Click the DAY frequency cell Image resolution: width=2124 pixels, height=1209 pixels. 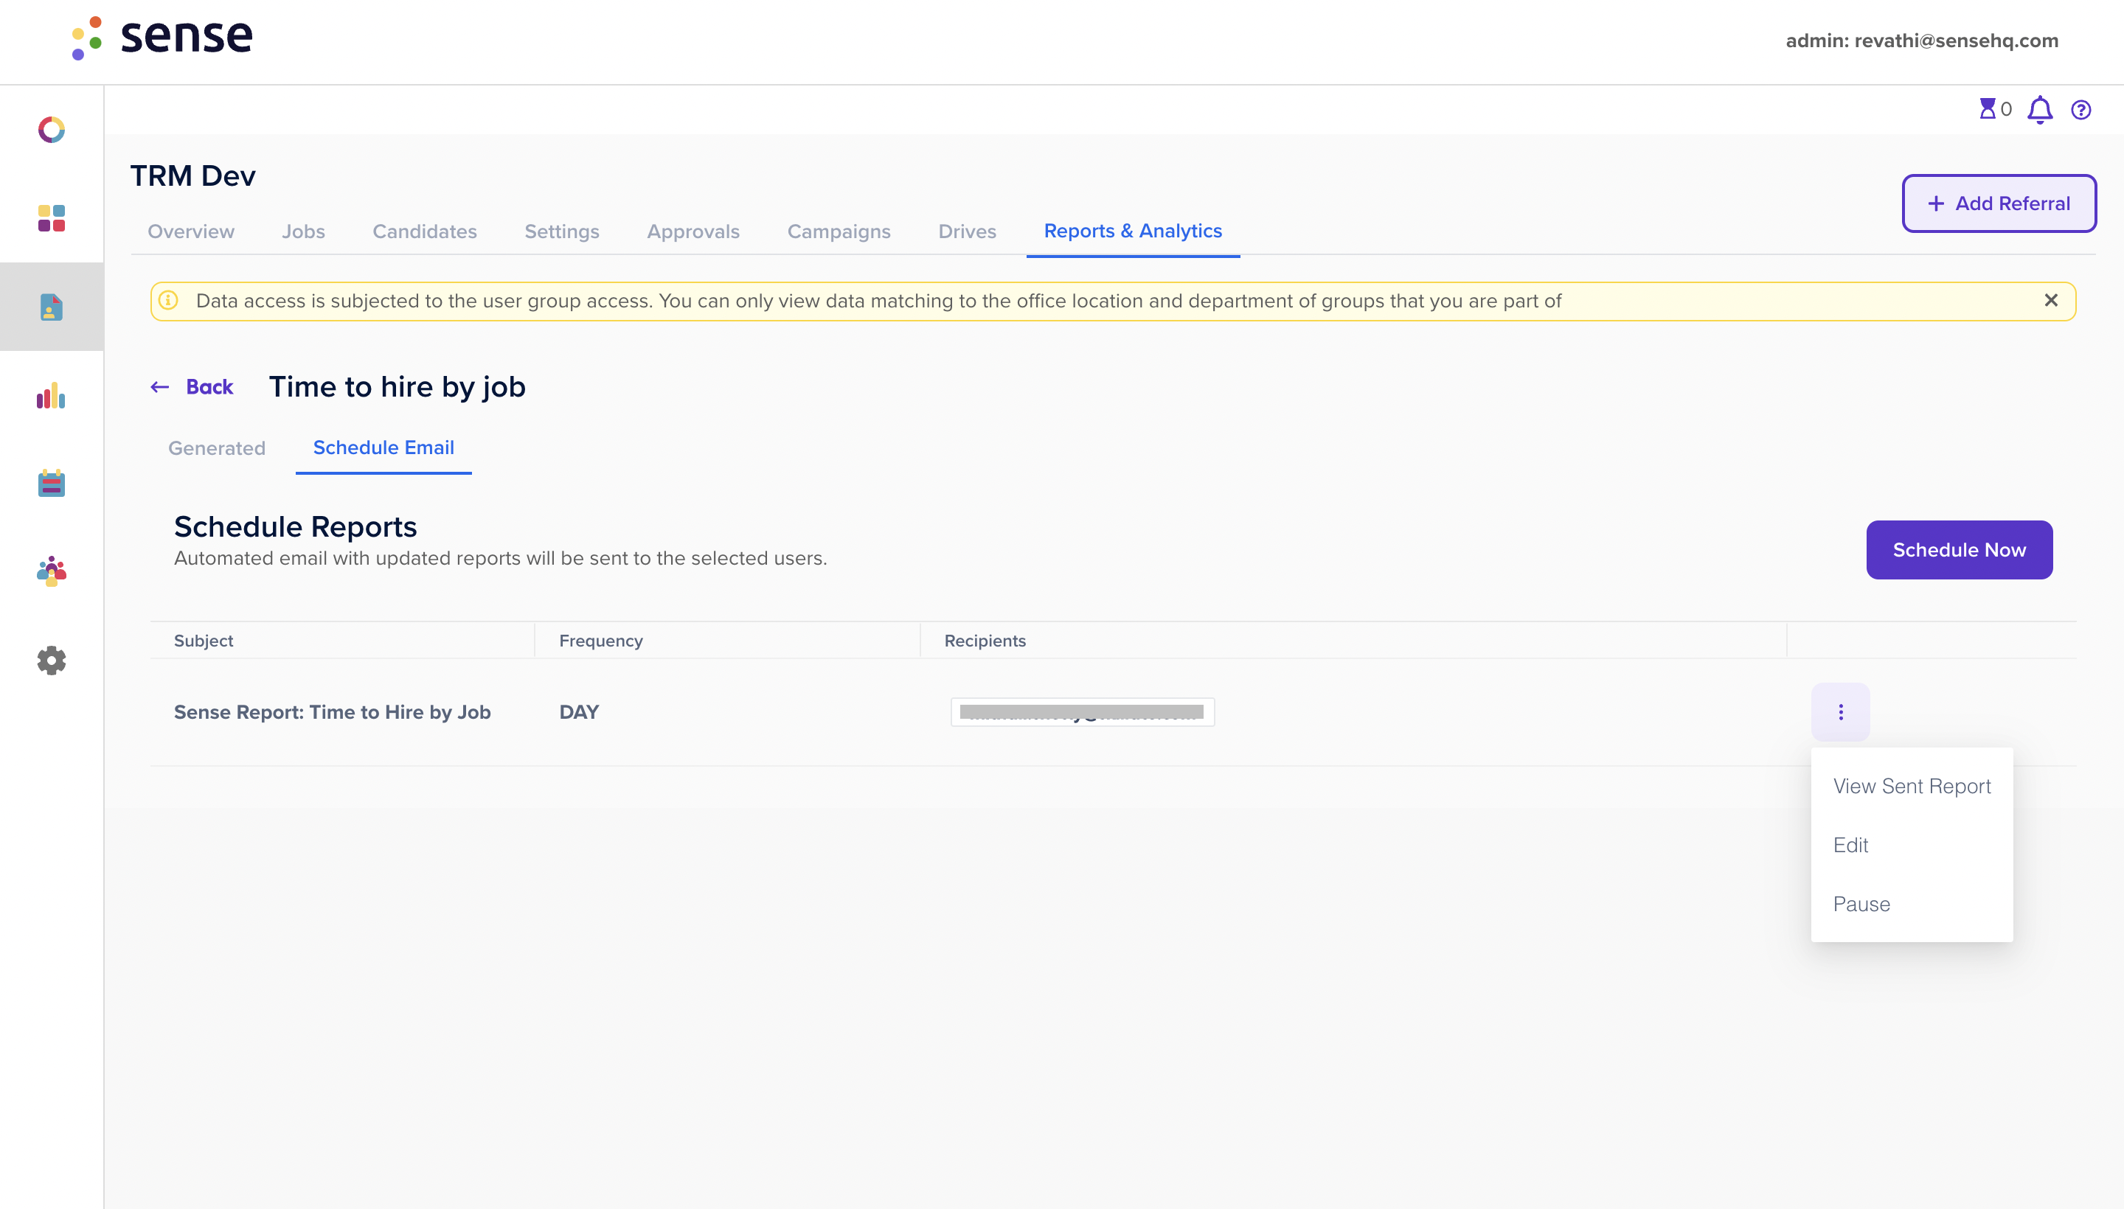pos(579,711)
